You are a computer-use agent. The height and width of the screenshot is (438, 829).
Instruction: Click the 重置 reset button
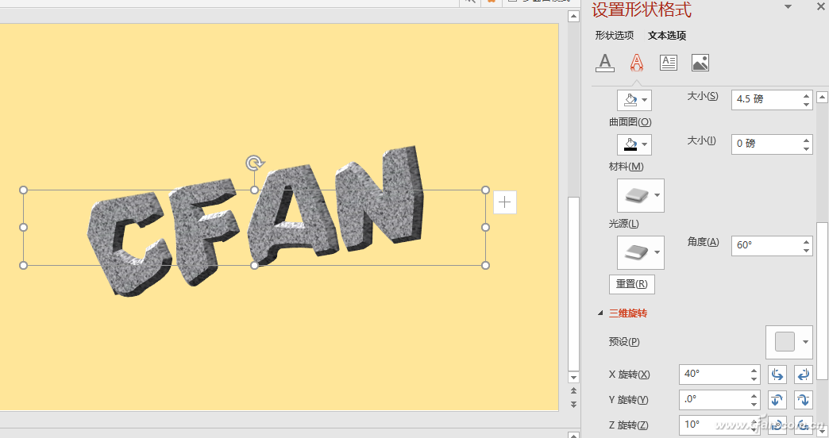pyautogui.click(x=632, y=284)
